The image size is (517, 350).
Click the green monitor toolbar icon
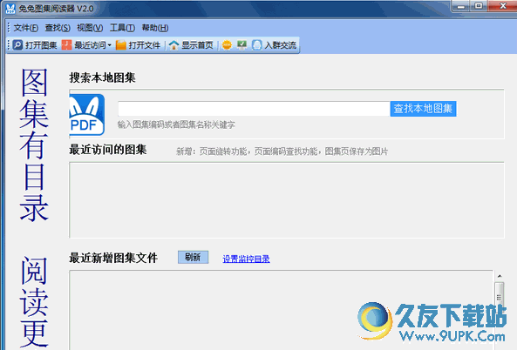click(x=242, y=44)
